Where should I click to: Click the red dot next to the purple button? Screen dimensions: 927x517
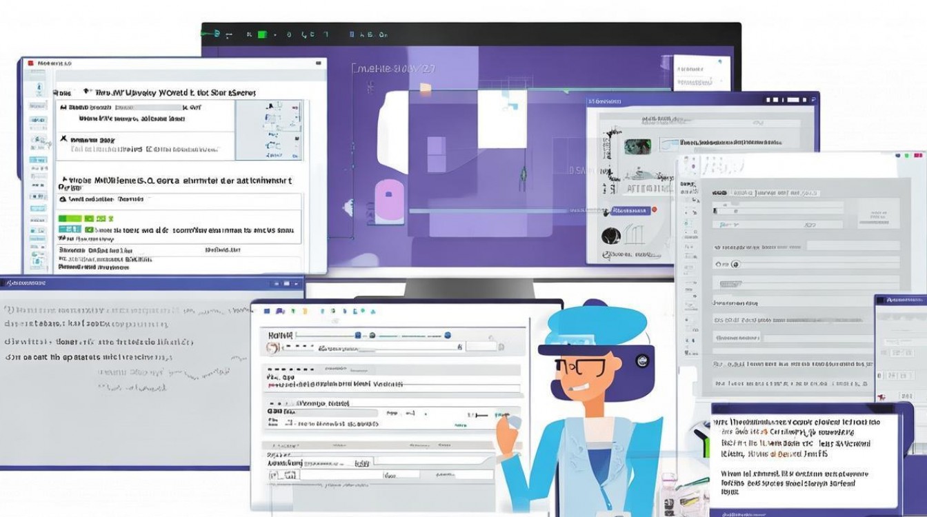point(654,210)
